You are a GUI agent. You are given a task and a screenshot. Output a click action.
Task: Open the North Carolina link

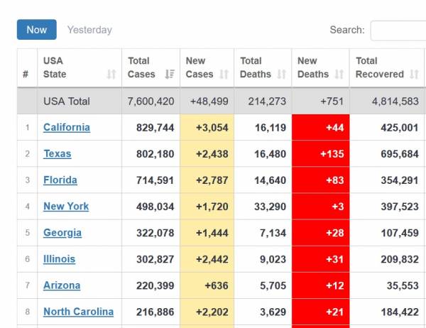click(78, 311)
